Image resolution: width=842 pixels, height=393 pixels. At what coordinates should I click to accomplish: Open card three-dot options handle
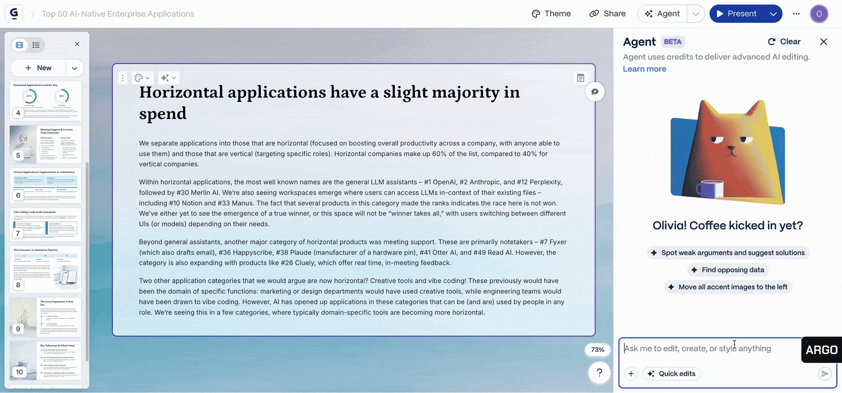point(123,78)
